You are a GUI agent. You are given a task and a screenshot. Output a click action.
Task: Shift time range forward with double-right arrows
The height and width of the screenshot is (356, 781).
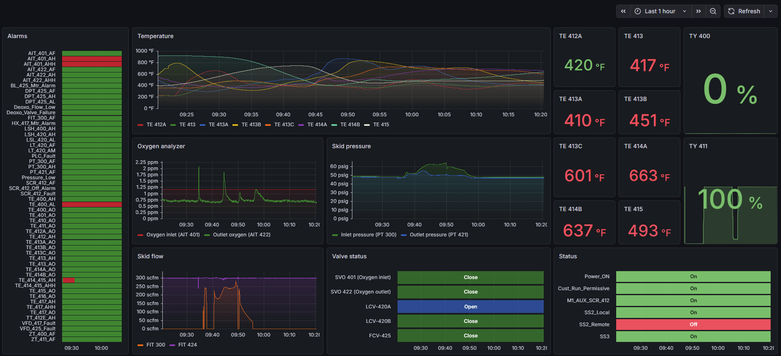699,11
